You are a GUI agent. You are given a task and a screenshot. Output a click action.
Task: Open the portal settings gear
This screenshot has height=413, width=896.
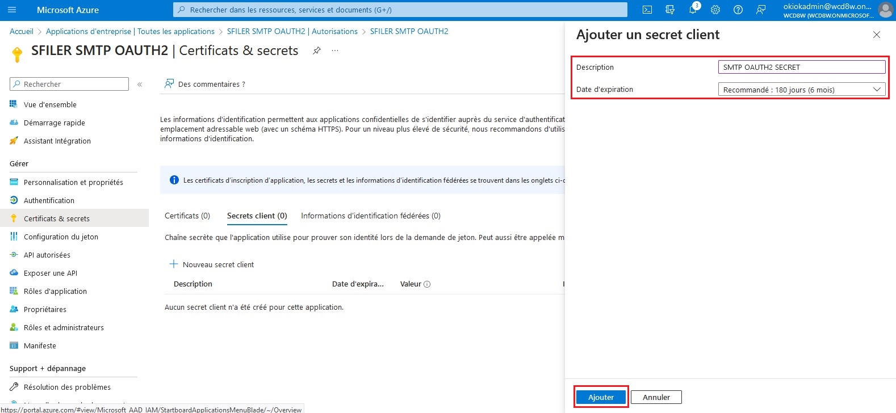coord(715,10)
